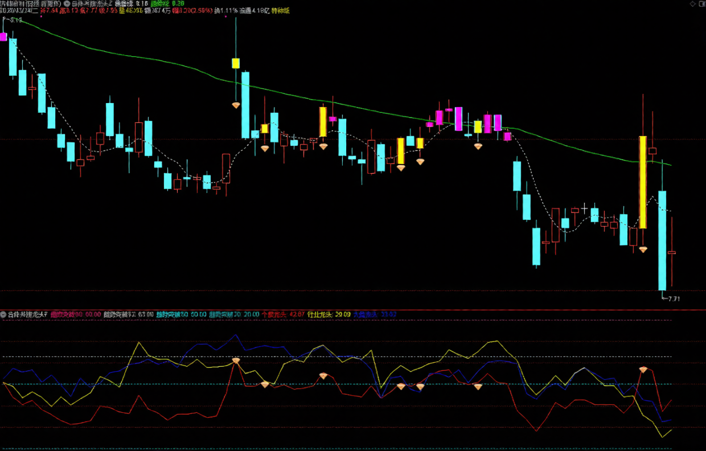Click the diamond on the rightmost red line peak
Viewport: 706px width, 451px height.
coord(643,370)
